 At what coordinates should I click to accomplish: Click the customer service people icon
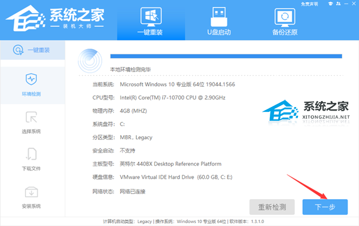coord(338,4)
